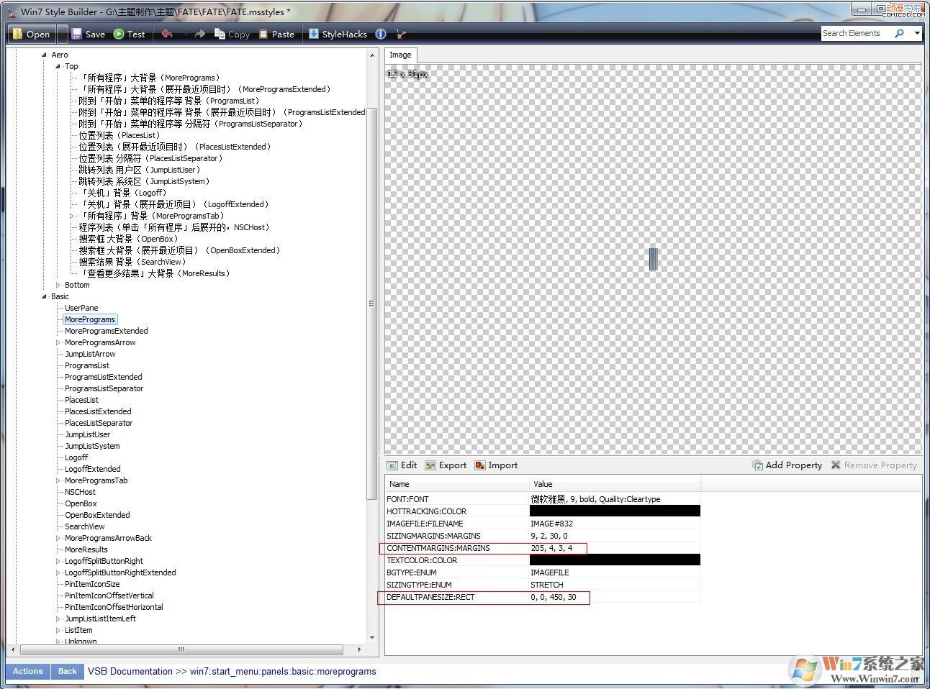Click the wrench icon on the toolbar

[401, 33]
